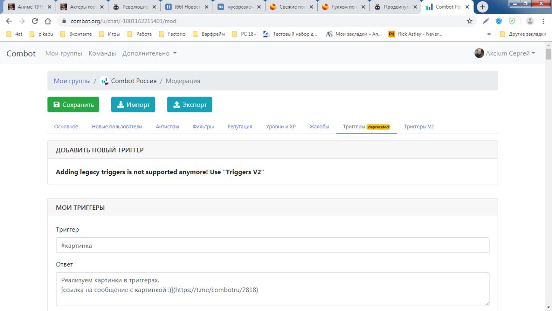Switch to the Жалобы tab
This screenshot has height=311, width=552.
(x=319, y=127)
